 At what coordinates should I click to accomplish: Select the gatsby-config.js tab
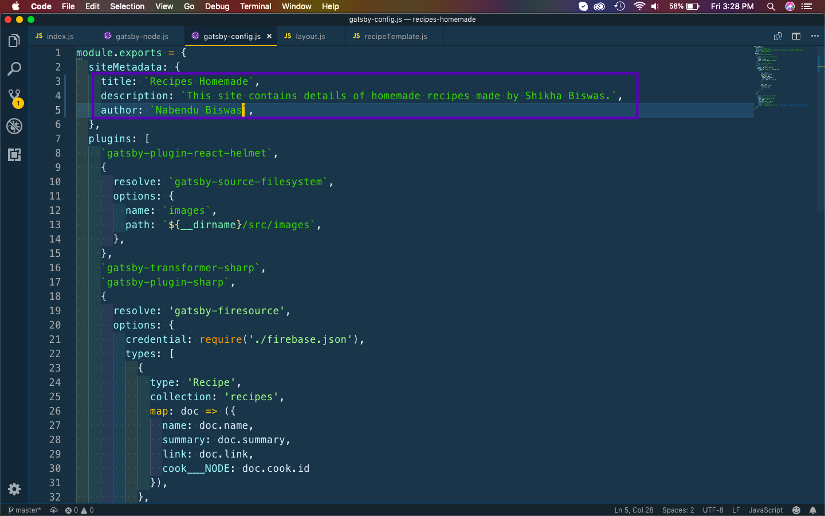tap(231, 36)
